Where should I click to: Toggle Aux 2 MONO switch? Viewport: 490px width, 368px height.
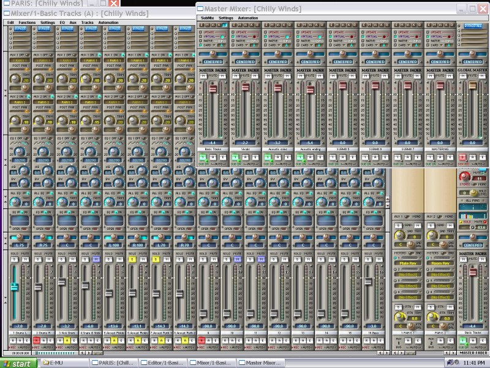(440, 217)
